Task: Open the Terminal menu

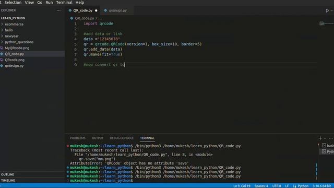Action: pyautogui.click(x=64, y=3)
